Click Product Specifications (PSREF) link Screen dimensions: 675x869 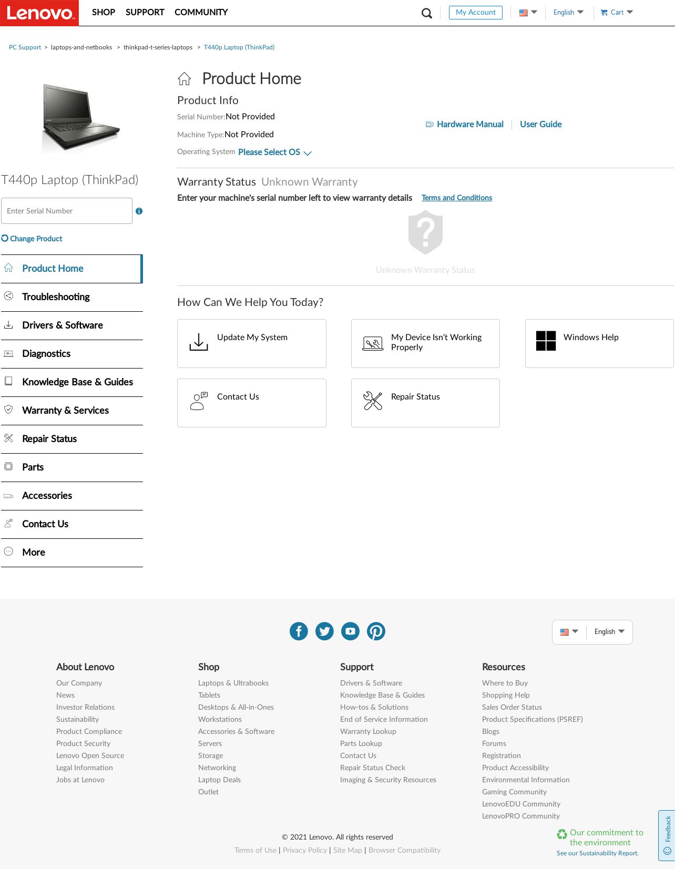click(533, 719)
